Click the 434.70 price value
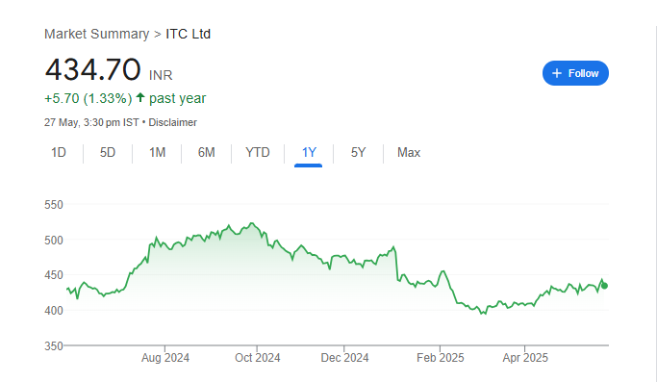The width and height of the screenshot is (657, 382). 92,69
